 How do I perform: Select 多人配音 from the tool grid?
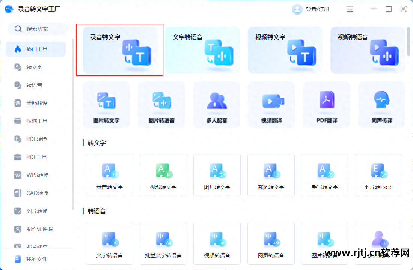(x=217, y=105)
